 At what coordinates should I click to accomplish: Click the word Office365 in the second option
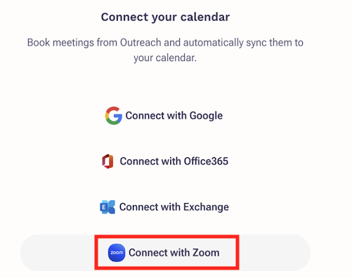206,161
